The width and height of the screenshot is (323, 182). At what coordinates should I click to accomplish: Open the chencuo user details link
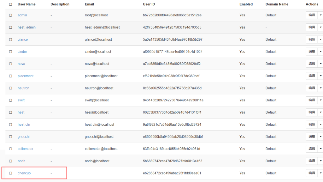pyautogui.click(x=24, y=173)
